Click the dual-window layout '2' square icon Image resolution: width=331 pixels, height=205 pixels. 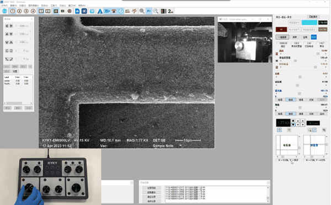point(48,11)
